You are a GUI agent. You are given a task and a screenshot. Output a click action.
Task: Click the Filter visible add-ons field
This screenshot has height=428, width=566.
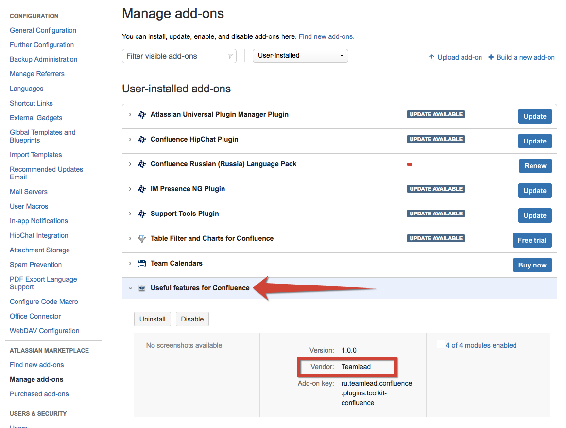tap(175, 56)
